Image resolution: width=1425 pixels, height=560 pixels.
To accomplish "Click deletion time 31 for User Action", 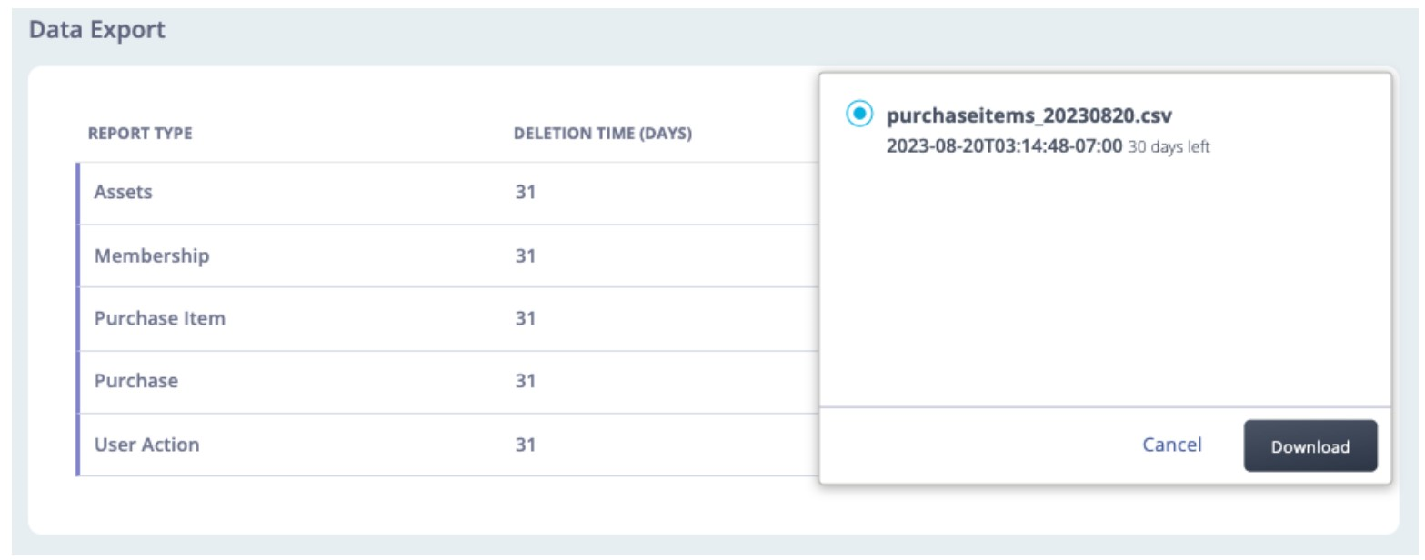I will coord(525,445).
